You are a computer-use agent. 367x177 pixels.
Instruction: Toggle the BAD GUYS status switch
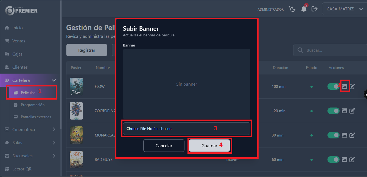(x=333, y=159)
